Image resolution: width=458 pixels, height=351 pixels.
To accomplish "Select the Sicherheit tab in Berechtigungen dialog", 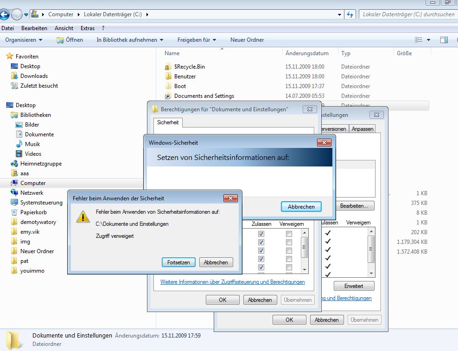I will 168,122.
